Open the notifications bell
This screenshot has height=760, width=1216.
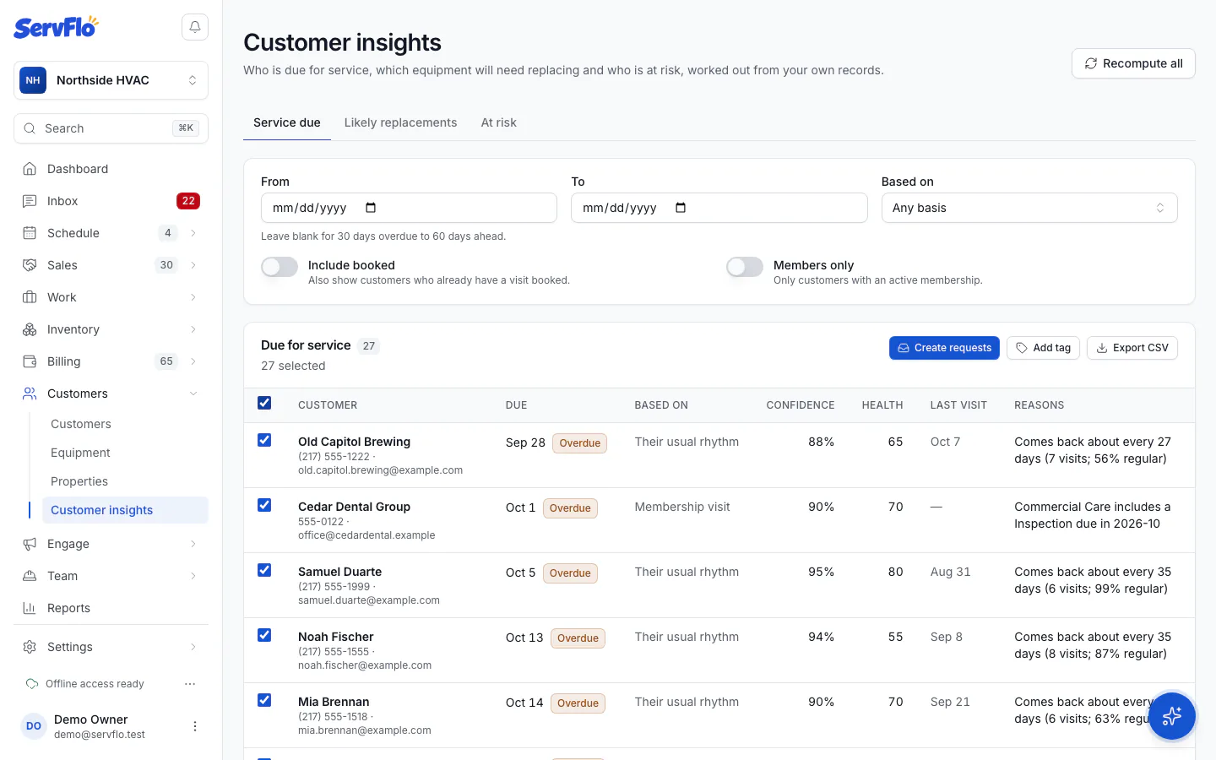click(x=195, y=27)
